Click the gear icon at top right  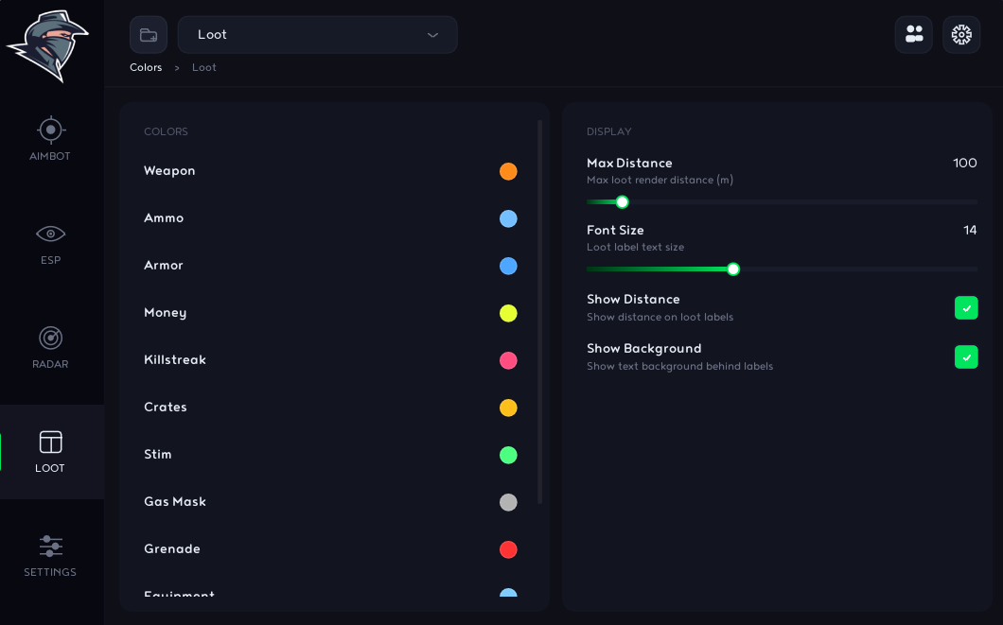click(961, 34)
